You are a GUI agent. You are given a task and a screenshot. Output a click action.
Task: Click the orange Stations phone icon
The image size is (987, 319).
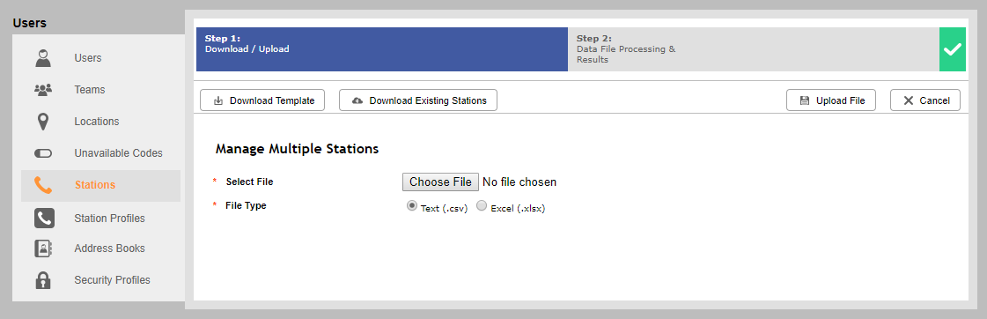point(43,185)
